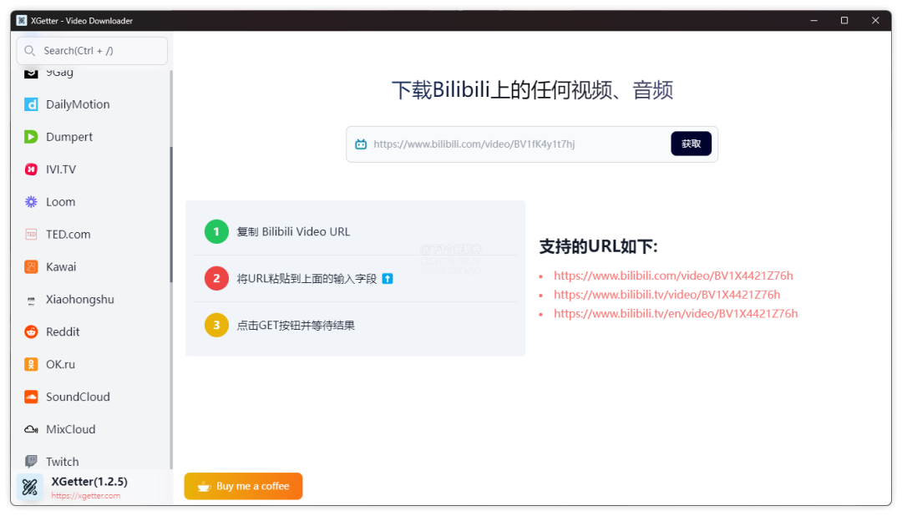Screen dimensions: 902x516
Task: Choose Reddit in the sidebar
Action: (91, 332)
